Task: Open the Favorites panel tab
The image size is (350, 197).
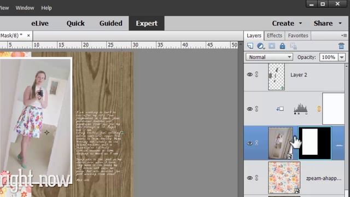Action: [x=298, y=36]
